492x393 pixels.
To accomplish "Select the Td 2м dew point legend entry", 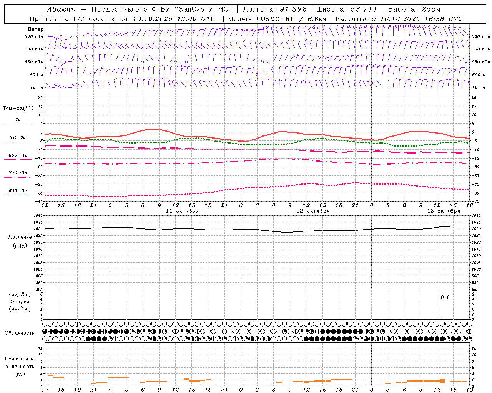I will tap(18, 137).
